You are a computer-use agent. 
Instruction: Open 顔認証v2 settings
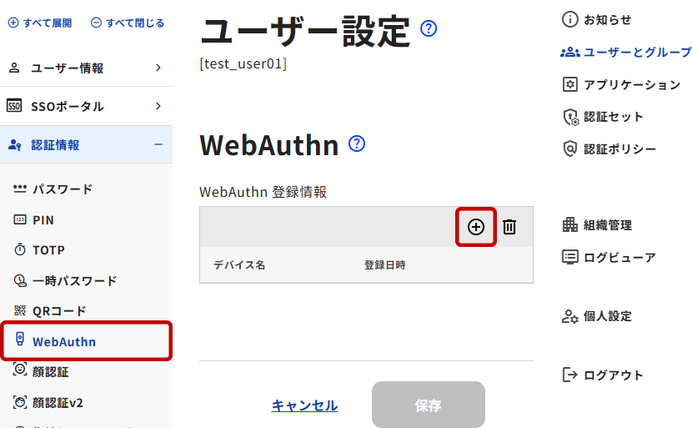tap(57, 403)
